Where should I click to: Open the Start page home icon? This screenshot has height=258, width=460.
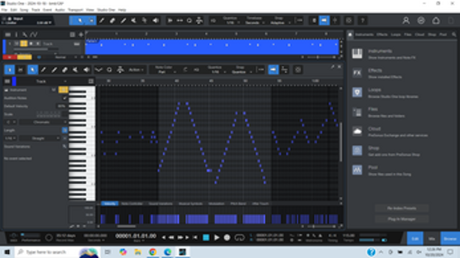(x=436, y=20)
